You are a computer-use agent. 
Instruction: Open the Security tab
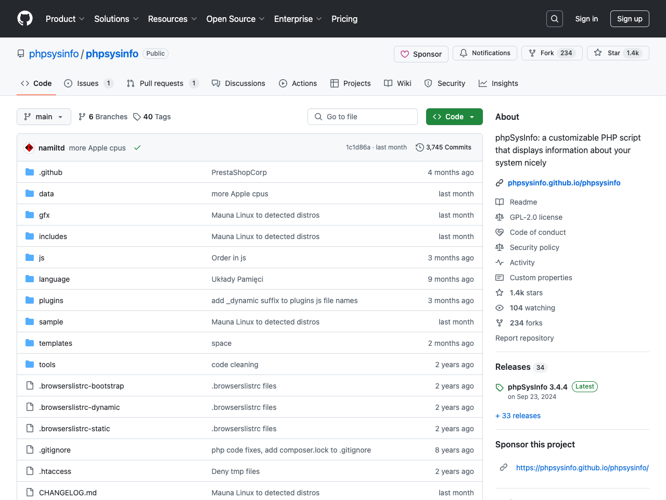coord(445,83)
